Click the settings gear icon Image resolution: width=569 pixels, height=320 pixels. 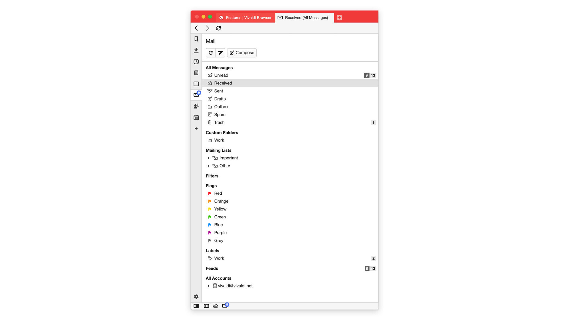tap(196, 297)
